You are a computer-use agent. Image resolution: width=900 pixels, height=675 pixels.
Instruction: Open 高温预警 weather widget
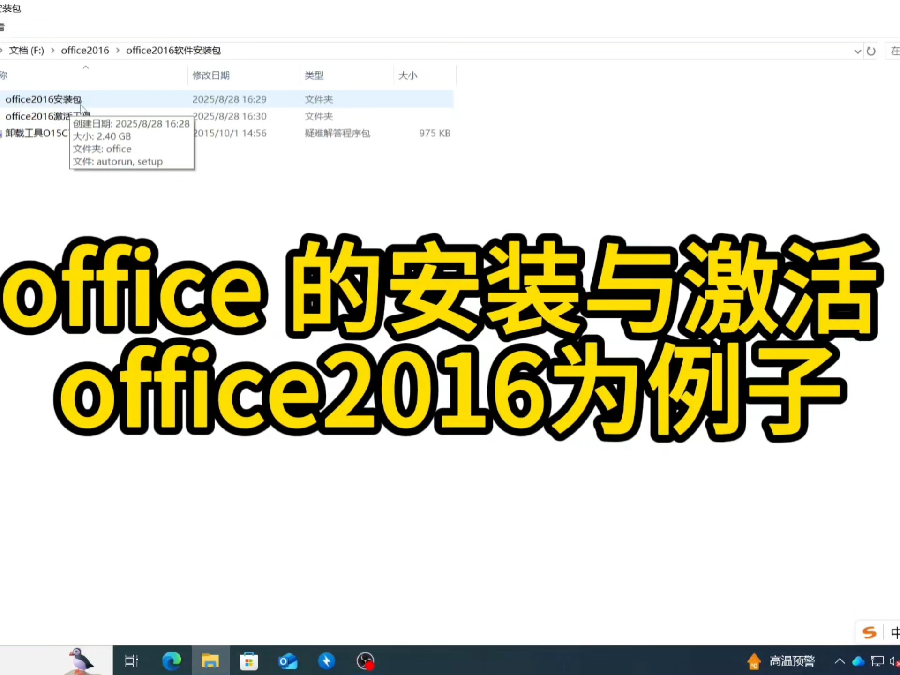click(x=781, y=661)
